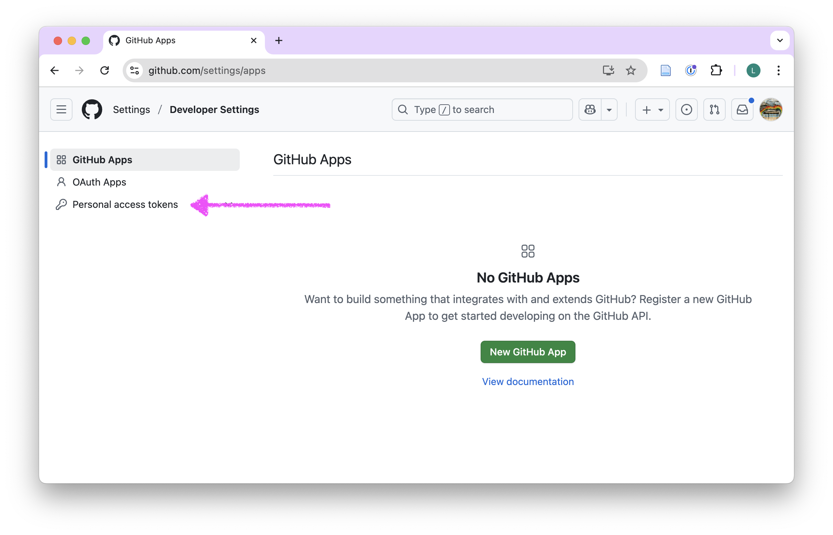Open the Copilot chat icon
Viewport: 833px width, 535px height.
[590, 110]
